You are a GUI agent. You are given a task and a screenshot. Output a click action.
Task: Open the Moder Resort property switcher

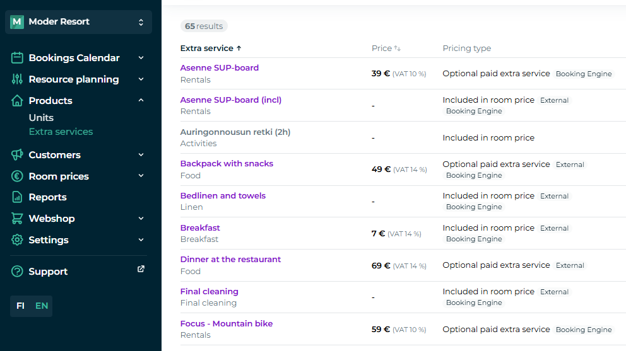tap(78, 22)
